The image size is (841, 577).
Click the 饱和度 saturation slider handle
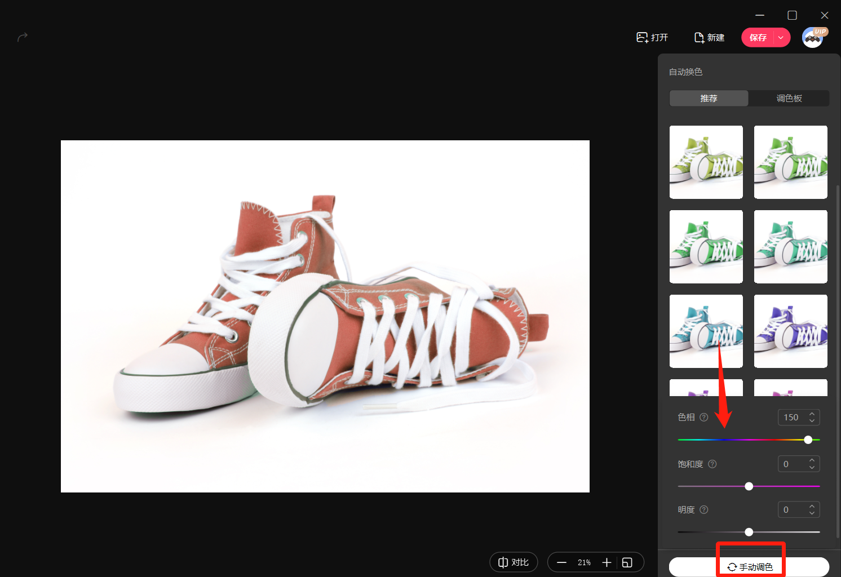749,486
